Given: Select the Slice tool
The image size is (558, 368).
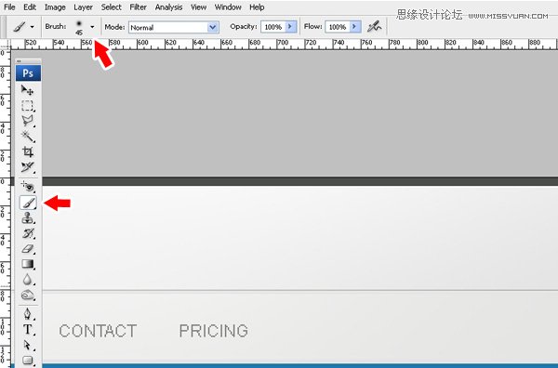Looking at the screenshot, I should click(x=27, y=167).
